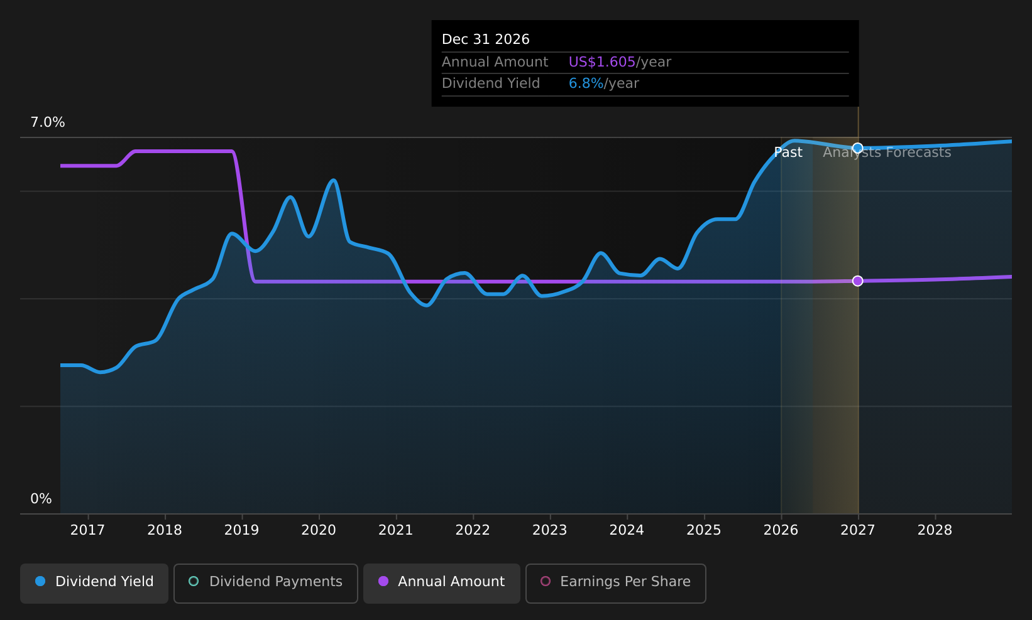The image size is (1032, 620).
Task: Click the Dividend Yield tooltip row label
Action: pos(491,83)
